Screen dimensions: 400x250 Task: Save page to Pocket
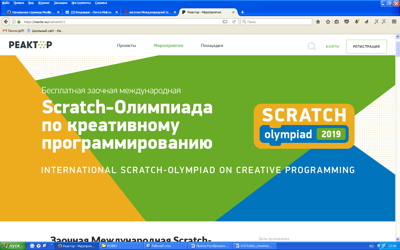click(347, 22)
